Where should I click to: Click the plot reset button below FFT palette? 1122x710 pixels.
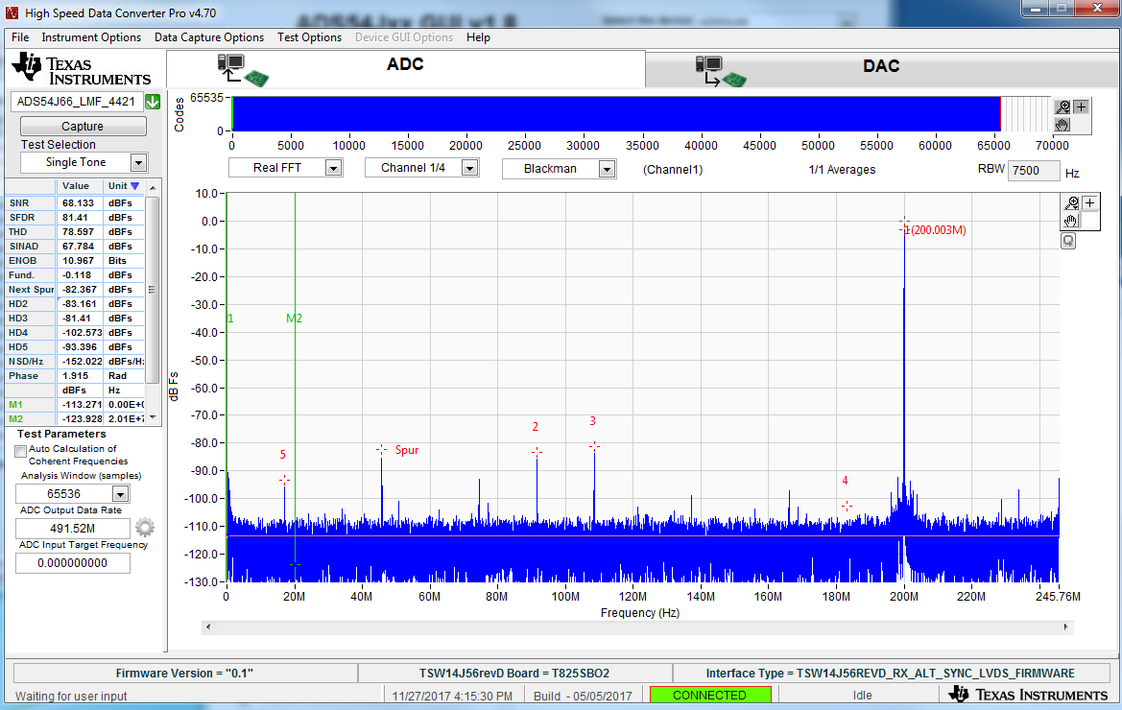click(x=1068, y=241)
